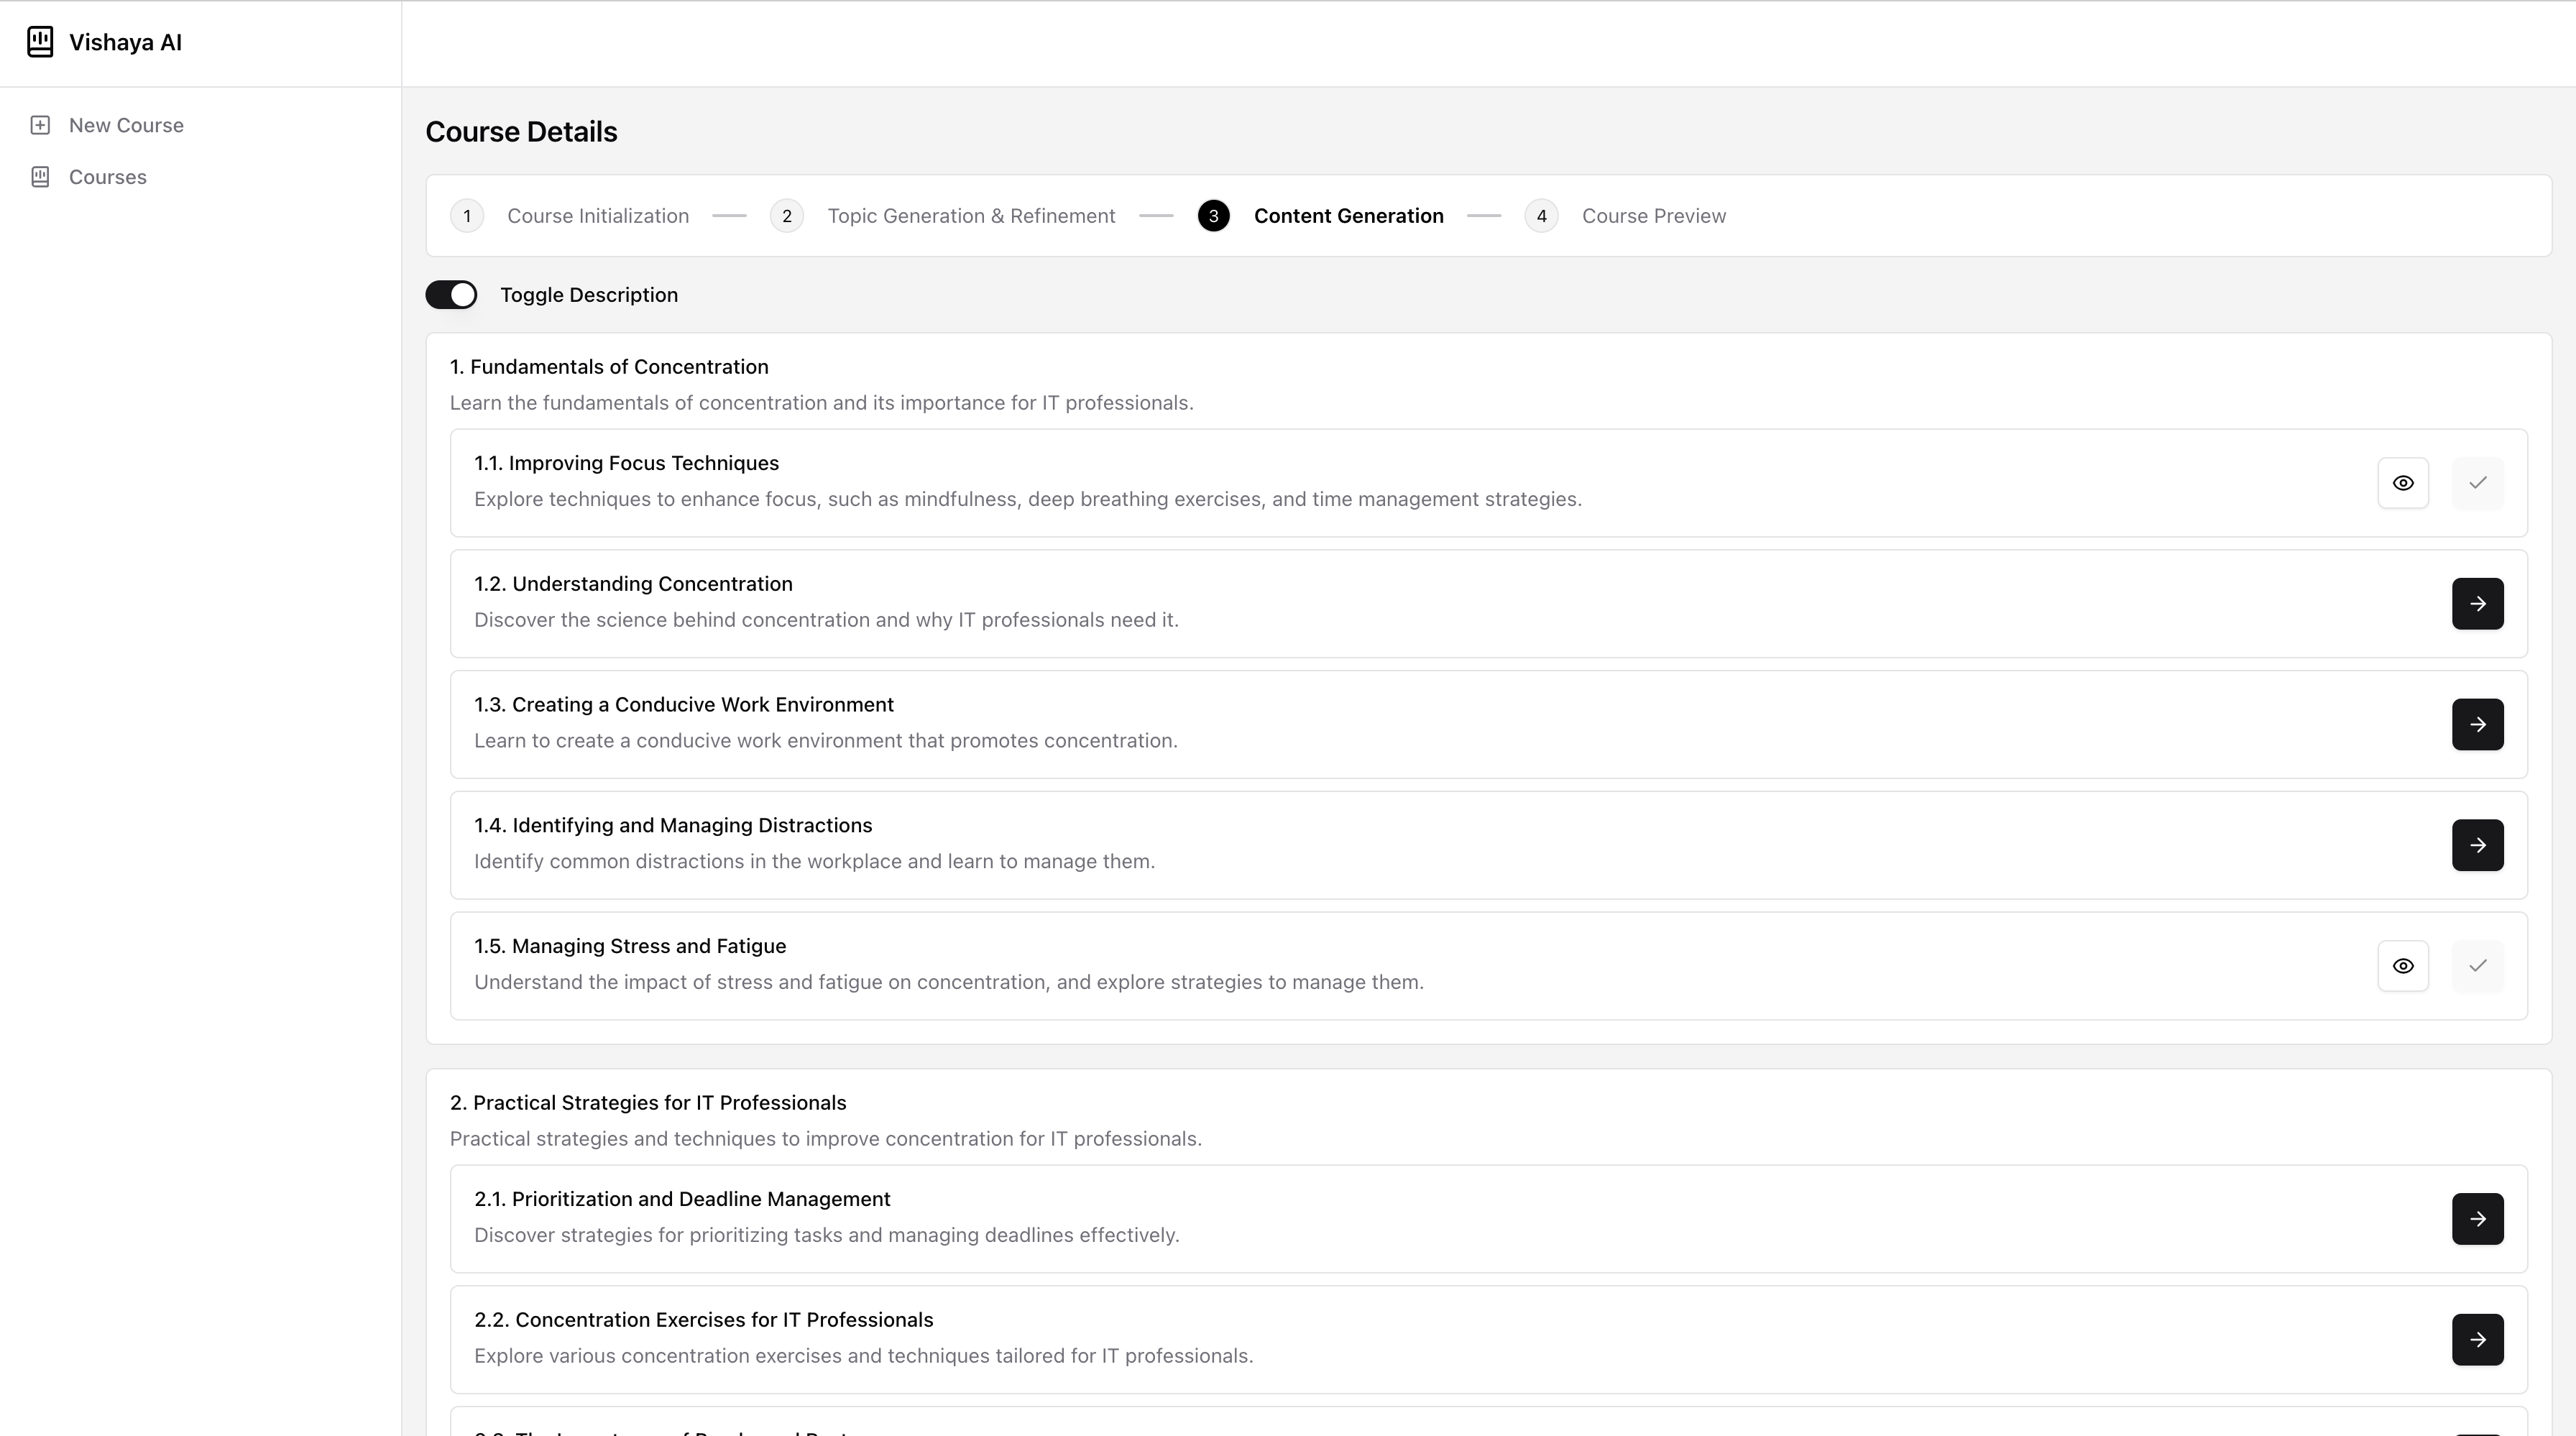Generate content for Prioritization and Deadline Management

[x=2477, y=1219]
